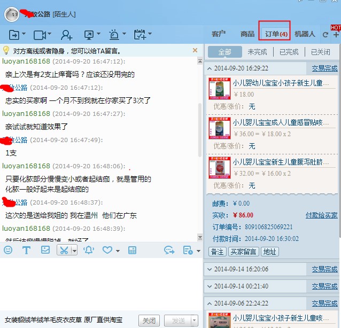Image resolution: width=341 pixels, height=328 pixels.
Task: Click the 地址 button
Action: pyautogui.click(x=270, y=252)
